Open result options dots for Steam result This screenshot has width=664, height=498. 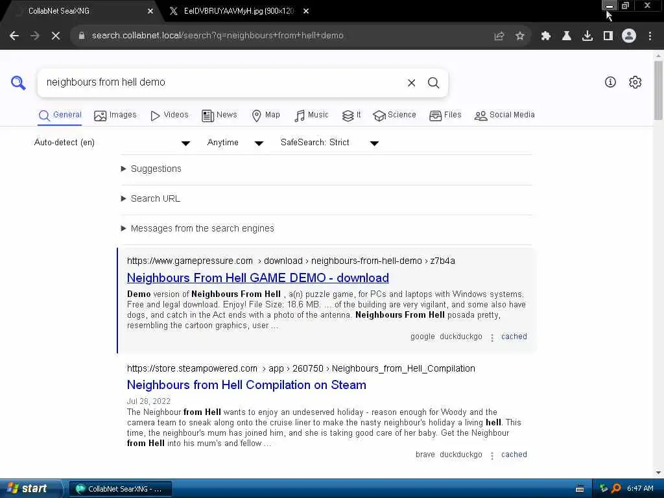point(492,456)
